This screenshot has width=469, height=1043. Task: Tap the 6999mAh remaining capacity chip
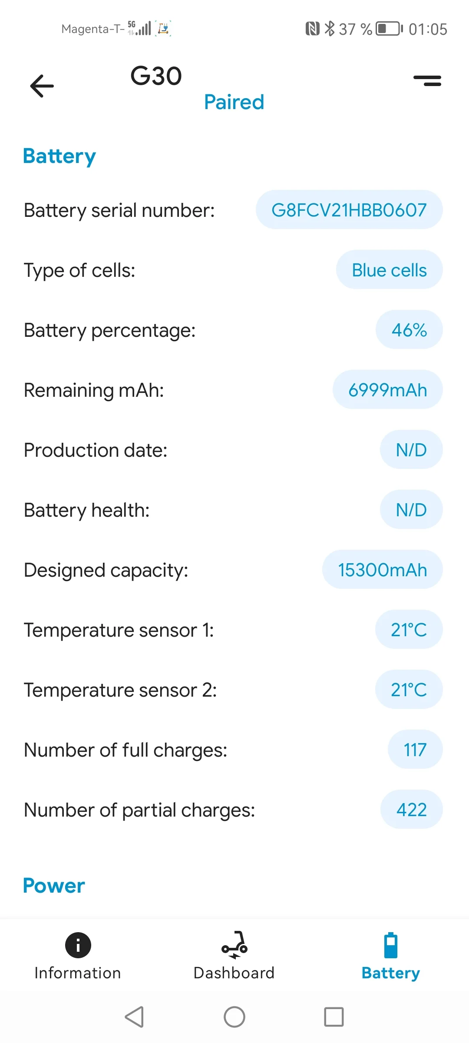[x=387, y=390]
